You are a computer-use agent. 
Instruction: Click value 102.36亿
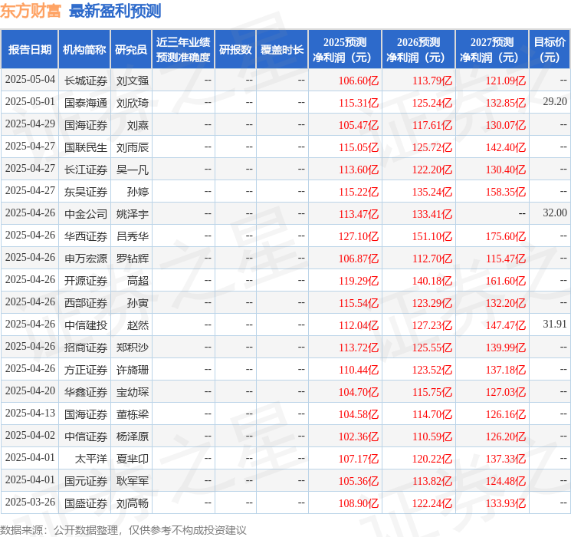click(x=359, y=437)
